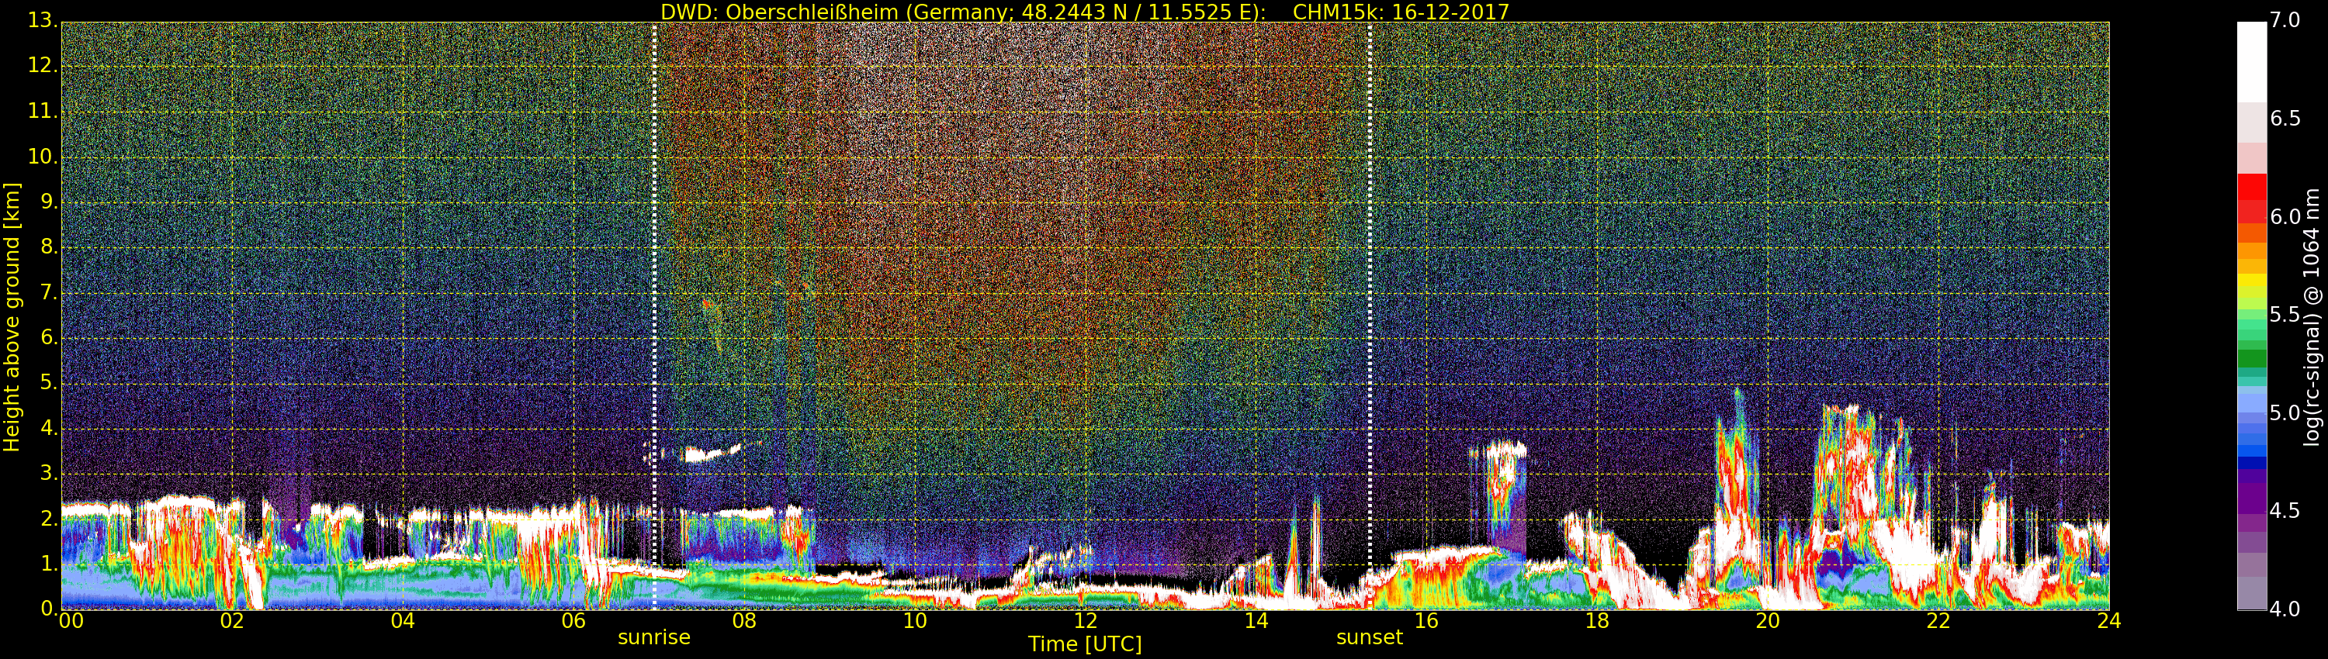Click the '12' tick on the time axis
Viewport: 2328px width, 659px height.
pos(1086,621)
